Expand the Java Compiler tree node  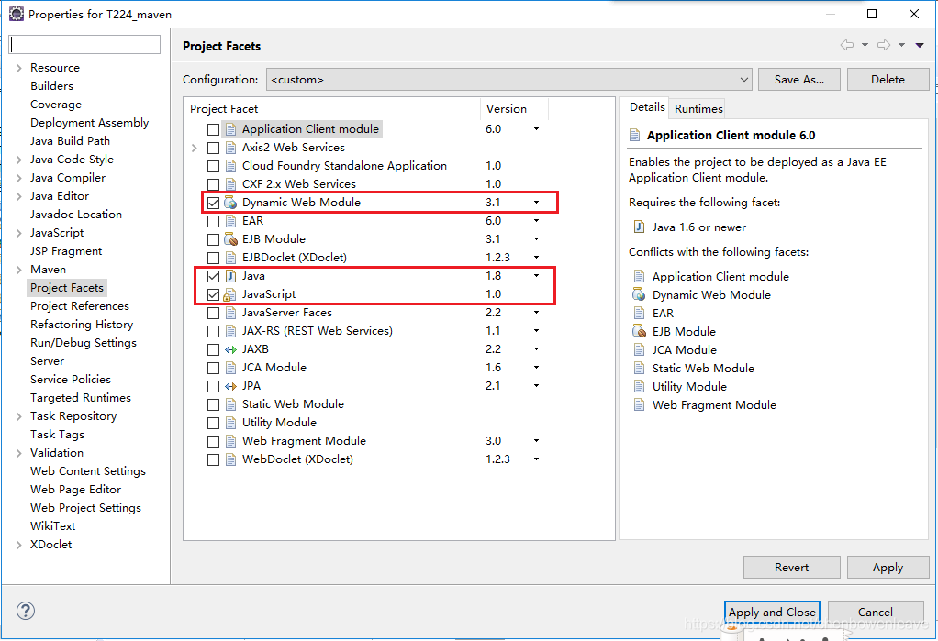18,178
